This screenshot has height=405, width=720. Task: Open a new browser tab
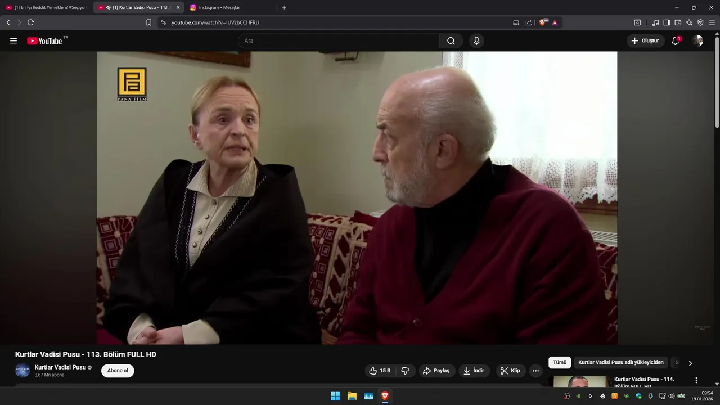[x=284, y=7]
